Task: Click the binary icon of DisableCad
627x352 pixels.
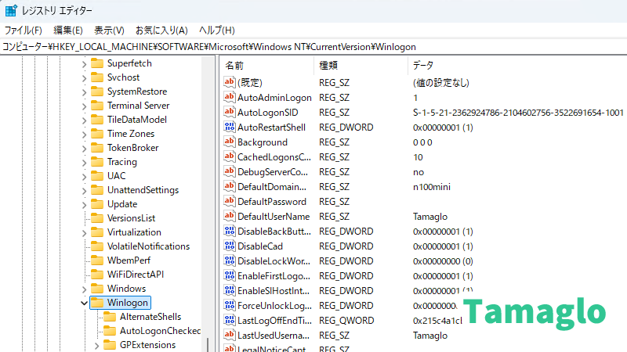Action: (229, 246)
